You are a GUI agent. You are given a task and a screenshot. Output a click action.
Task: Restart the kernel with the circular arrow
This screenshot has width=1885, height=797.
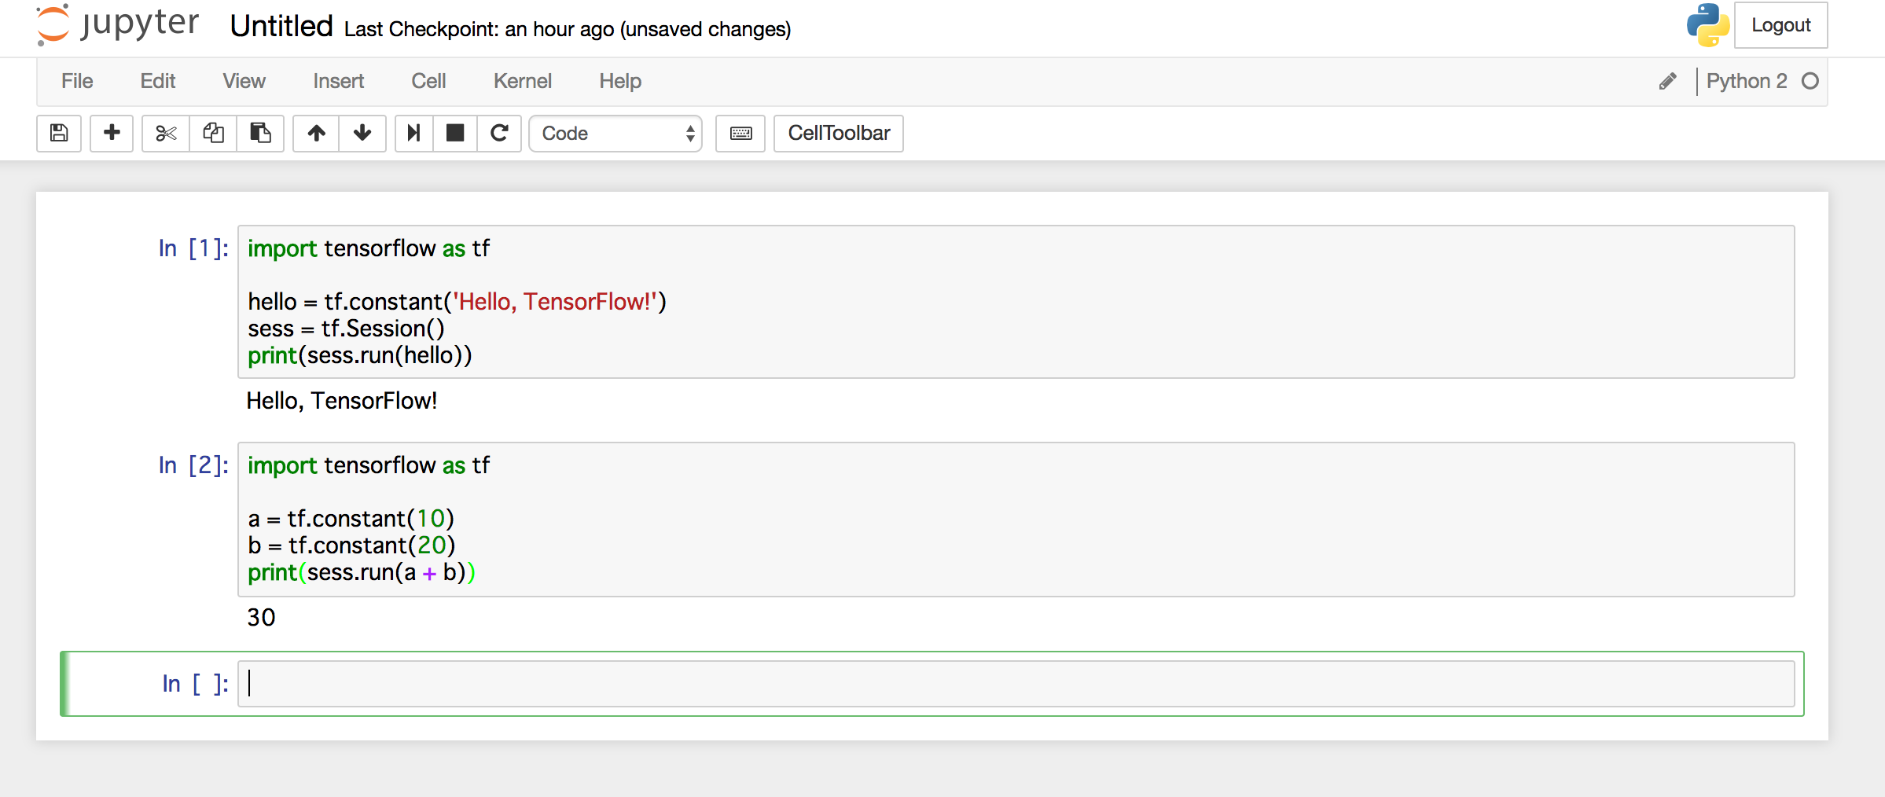[x=499, y=133]
